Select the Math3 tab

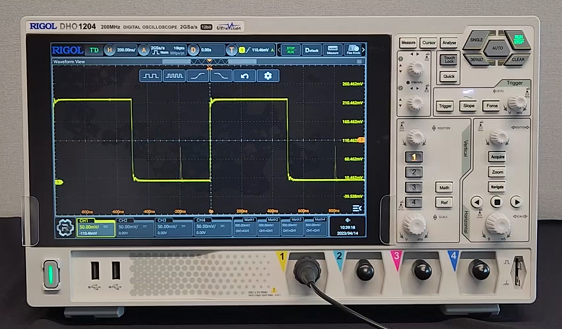click(x=292, y=227)
